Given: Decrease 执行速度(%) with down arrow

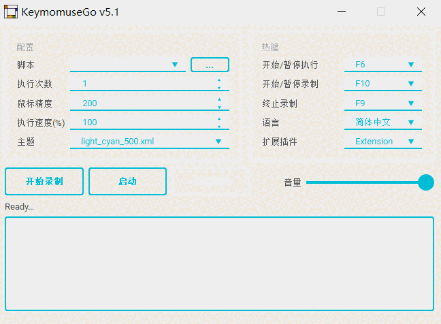Looking at the screenshot, I should click(x=219, y=127).
